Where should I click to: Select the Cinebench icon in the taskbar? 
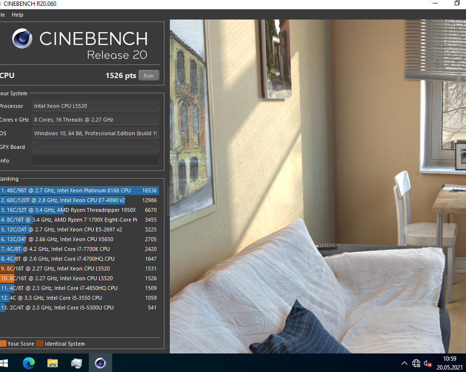tap(101, 363)
